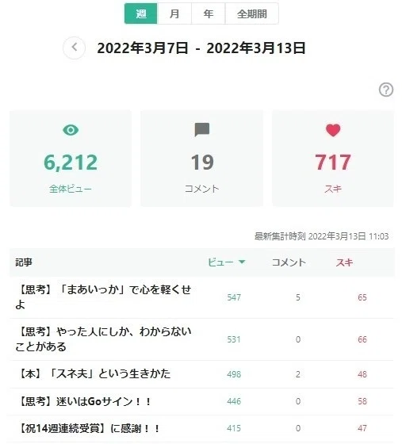Switch to the 年 yearly tab
The image size is (402, 444).
[208, 13]
